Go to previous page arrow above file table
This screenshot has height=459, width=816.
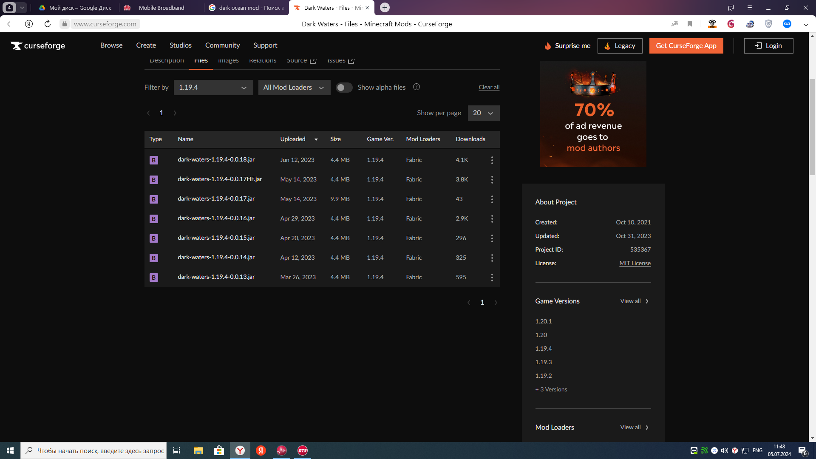click(148, 113)
